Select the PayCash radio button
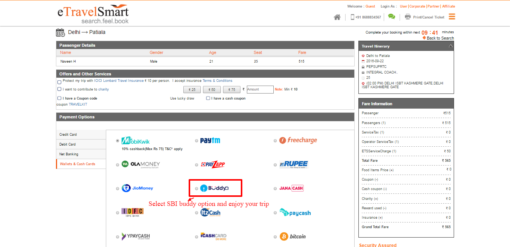Viewport: 510px width, 247px height. [x=275, y=213]
